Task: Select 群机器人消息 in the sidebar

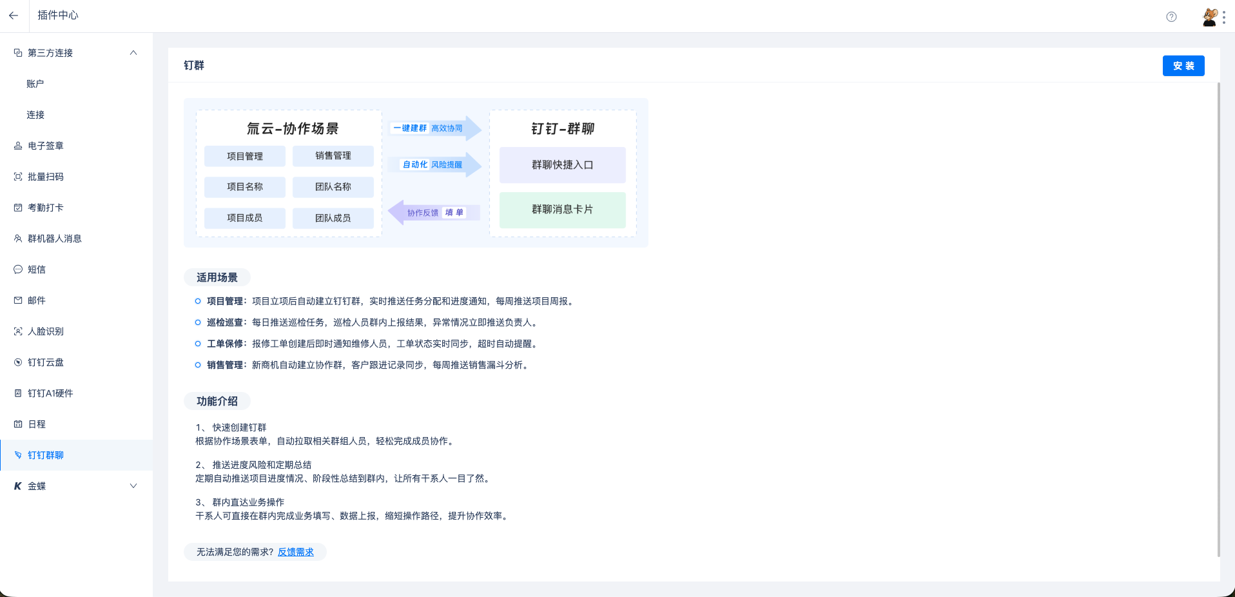Action: pyautogui.click(x=76, y=239)
